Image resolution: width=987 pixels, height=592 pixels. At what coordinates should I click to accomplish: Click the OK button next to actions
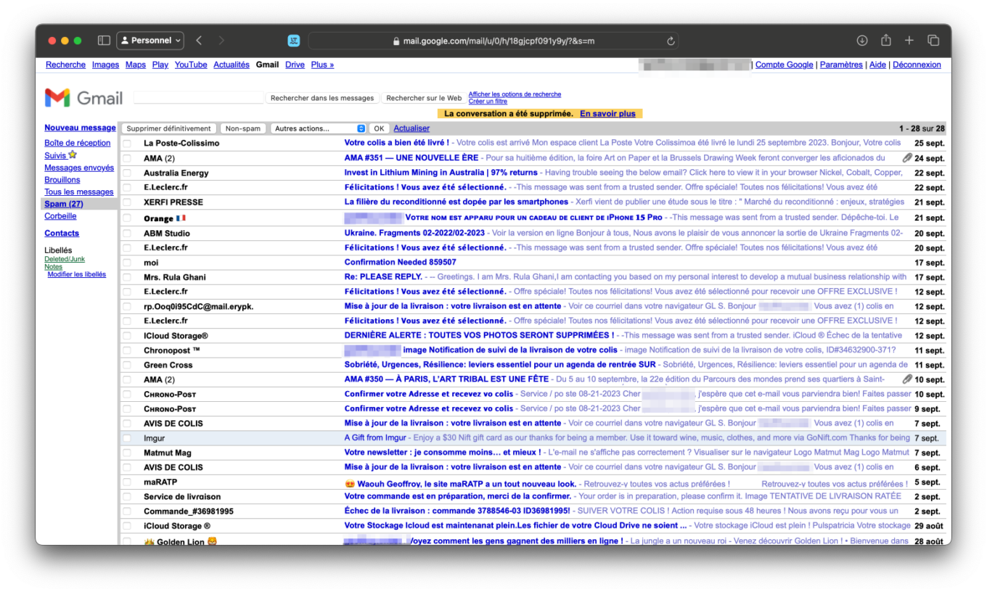[x=379, y=128]
